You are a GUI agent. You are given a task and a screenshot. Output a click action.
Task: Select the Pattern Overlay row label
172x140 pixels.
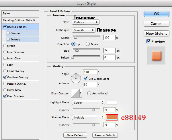click(x=17, y=84)
